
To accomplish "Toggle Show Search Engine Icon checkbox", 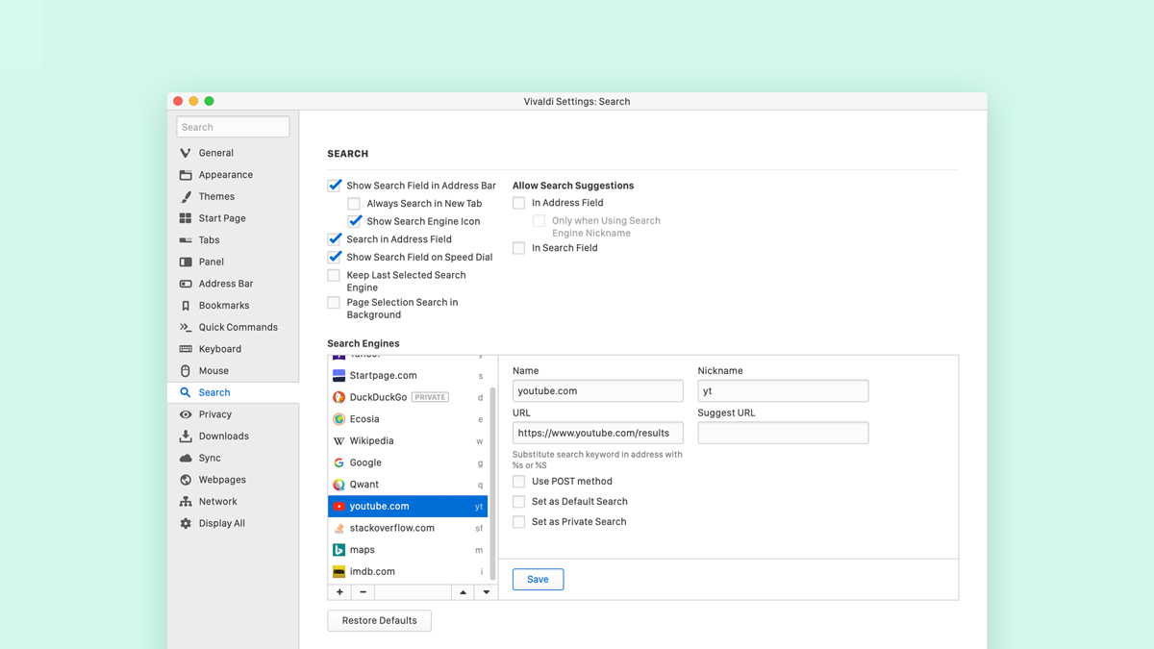I will point(354,221).
